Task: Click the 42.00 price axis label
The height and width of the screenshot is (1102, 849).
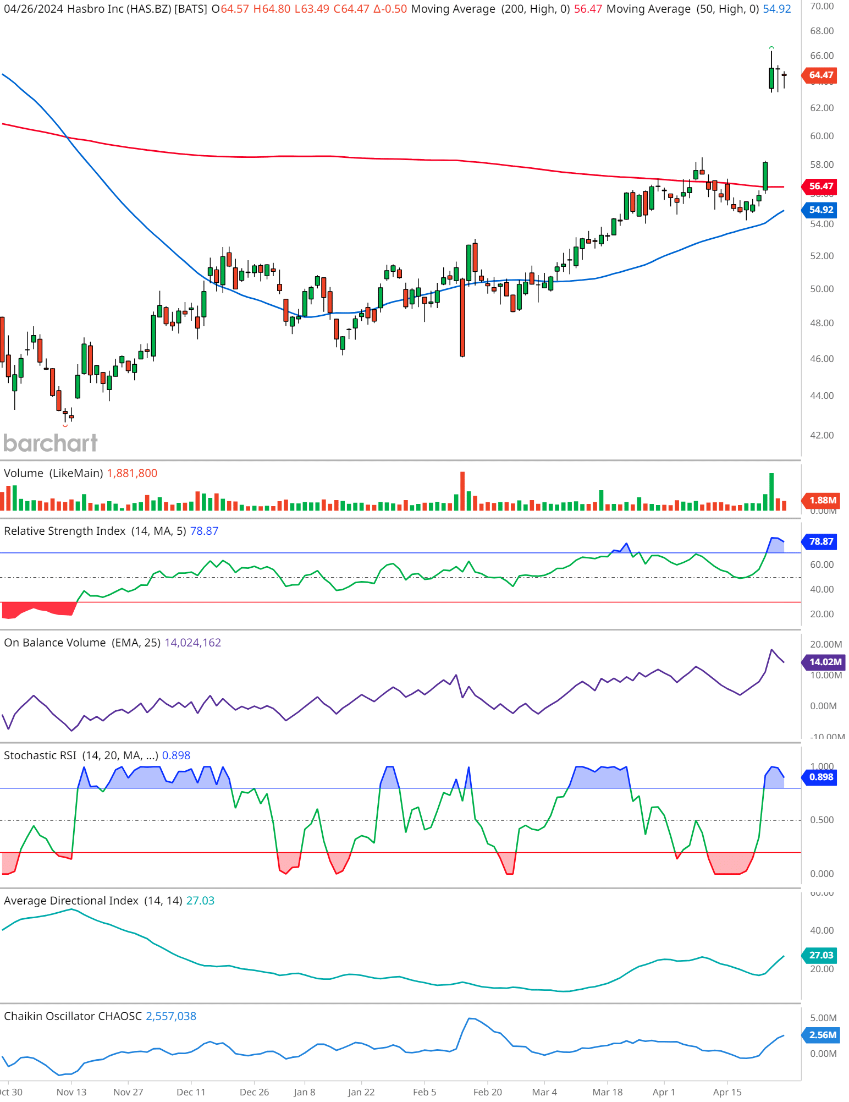Action: (x=822, y=435)
